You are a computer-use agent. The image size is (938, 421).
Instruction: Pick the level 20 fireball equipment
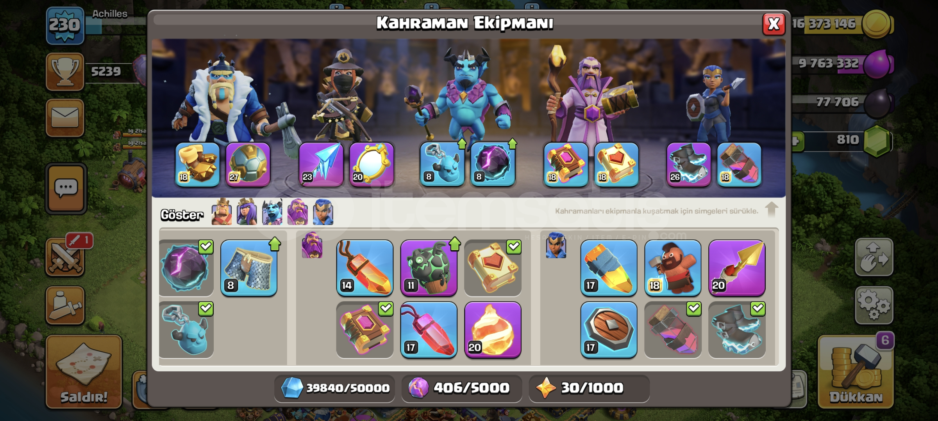493,330
